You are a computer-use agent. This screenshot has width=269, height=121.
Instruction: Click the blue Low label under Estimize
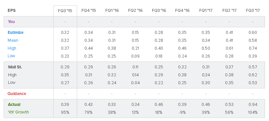(11, 56)
